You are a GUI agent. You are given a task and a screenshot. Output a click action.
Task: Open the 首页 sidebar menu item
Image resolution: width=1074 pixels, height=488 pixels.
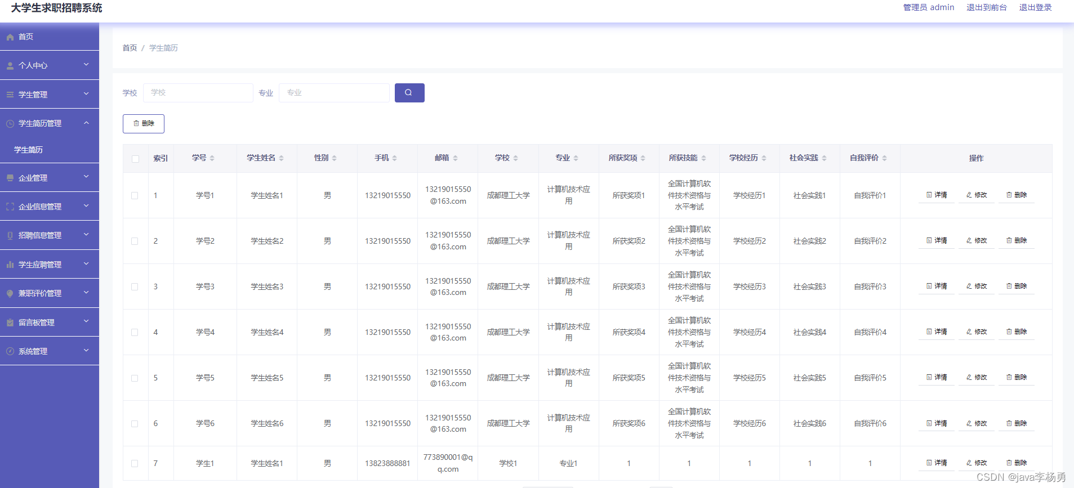[50, 37]
